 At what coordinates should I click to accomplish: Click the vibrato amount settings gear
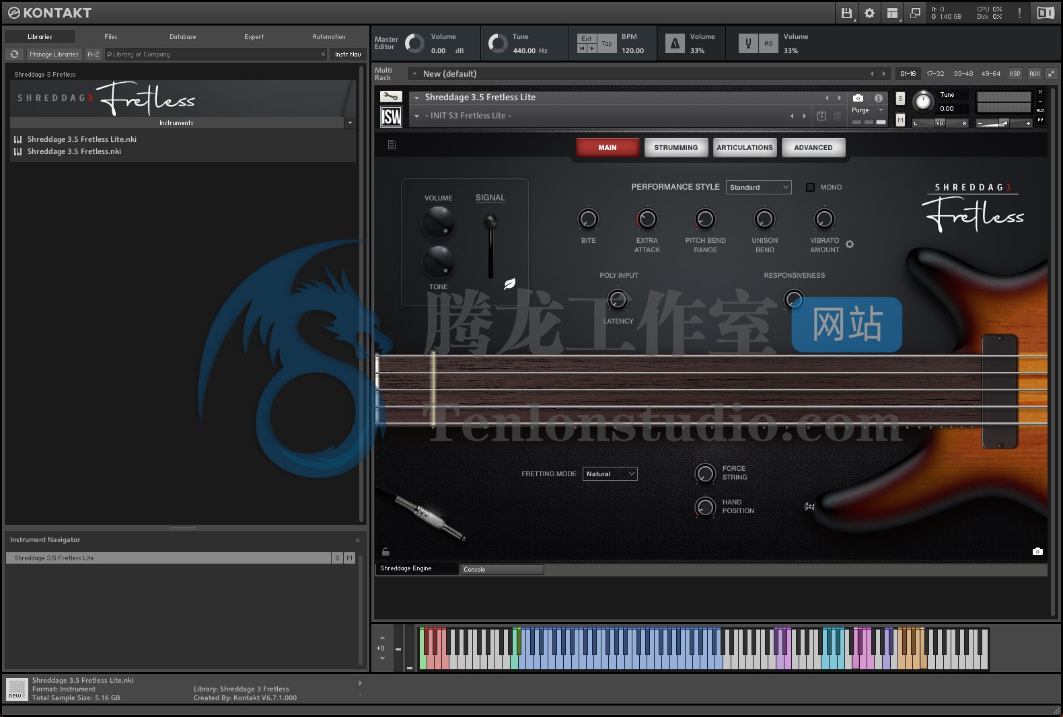(x=850, y=244)
